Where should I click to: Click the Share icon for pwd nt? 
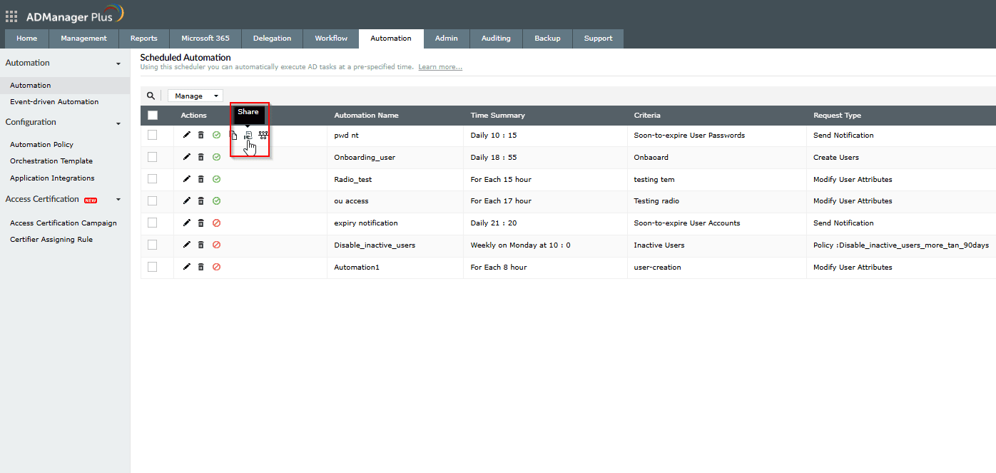[248, 135]
